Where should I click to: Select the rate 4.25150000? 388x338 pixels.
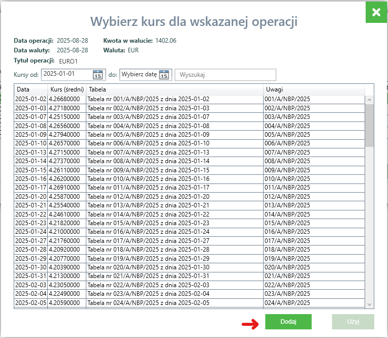[x=67, y=117]
